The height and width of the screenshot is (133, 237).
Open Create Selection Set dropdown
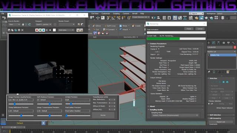pos(141,17)
